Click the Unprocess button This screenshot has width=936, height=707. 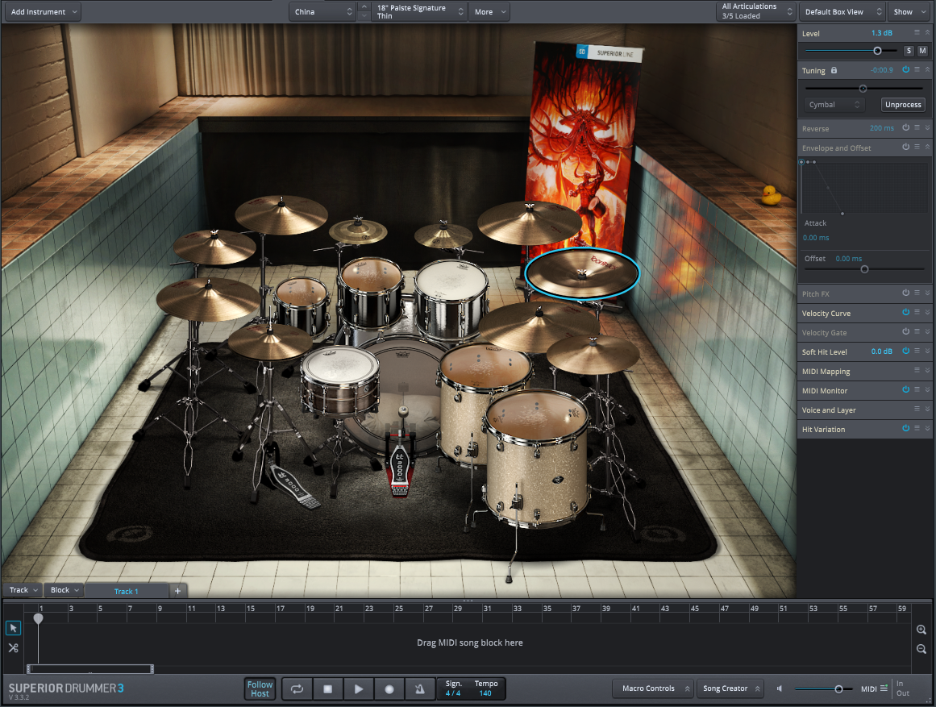click(x=902, y=105)
